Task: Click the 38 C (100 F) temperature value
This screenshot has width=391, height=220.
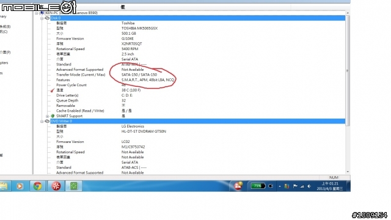Action: click(x=131, y=90)
